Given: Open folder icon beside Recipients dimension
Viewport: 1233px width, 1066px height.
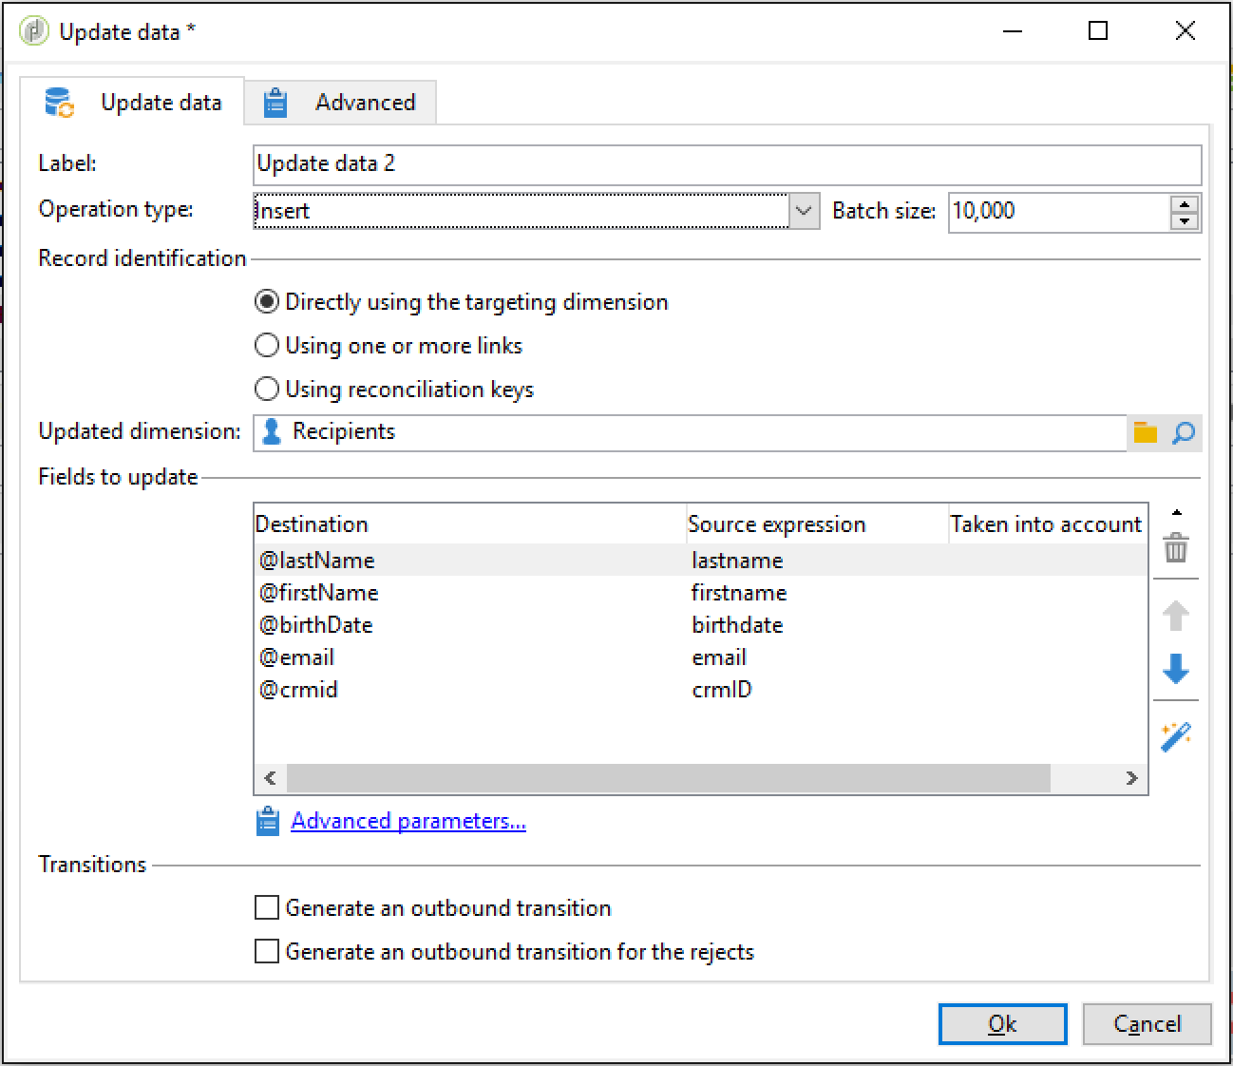Looking at the screenshot, I should coord(1146,432).
